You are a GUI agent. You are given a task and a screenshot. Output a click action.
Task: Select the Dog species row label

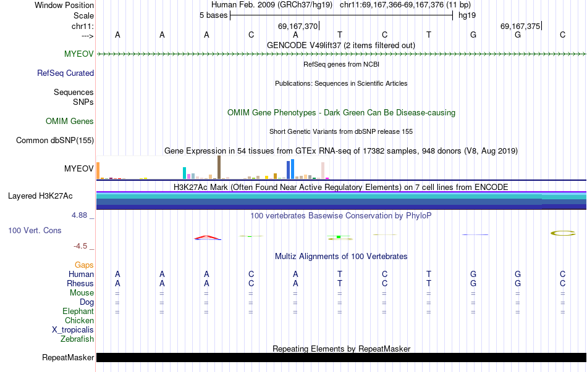click(87, 302)
